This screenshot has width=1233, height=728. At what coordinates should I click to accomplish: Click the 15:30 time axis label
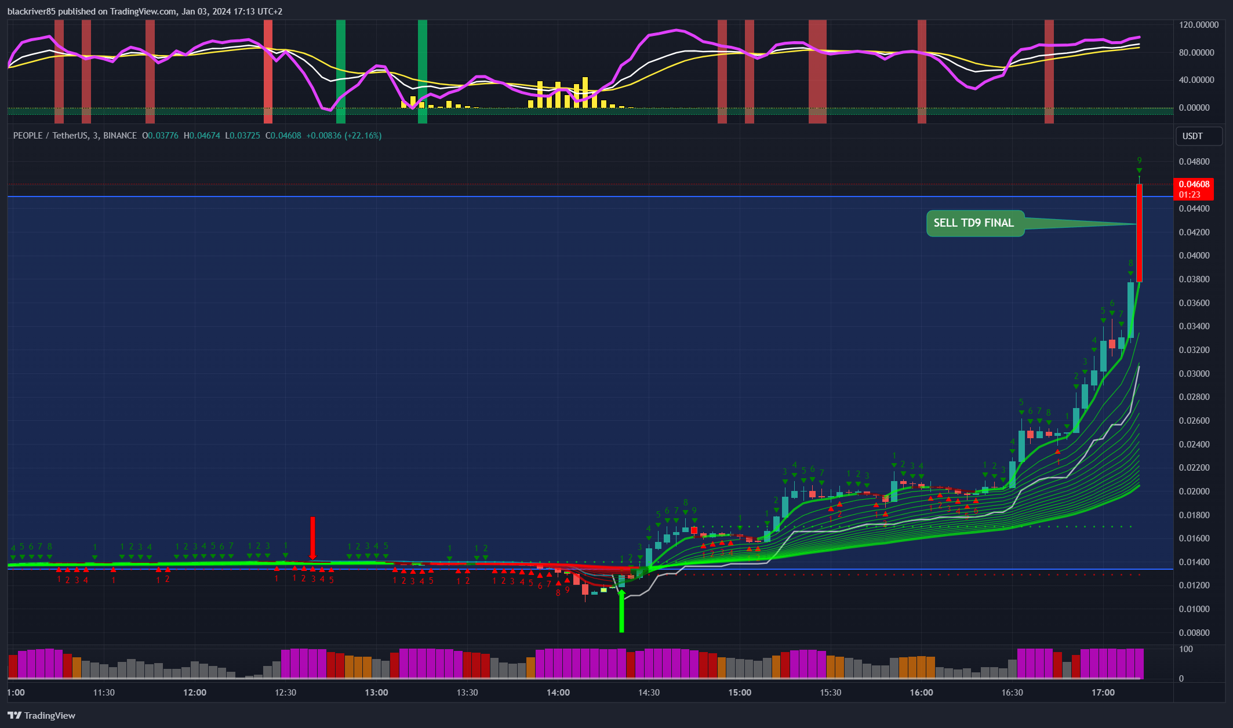pos(831,693)
